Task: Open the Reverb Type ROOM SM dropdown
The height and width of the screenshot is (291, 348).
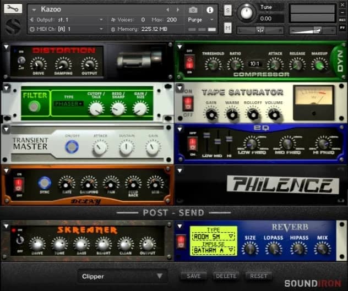Action: (x=213, y=235)
